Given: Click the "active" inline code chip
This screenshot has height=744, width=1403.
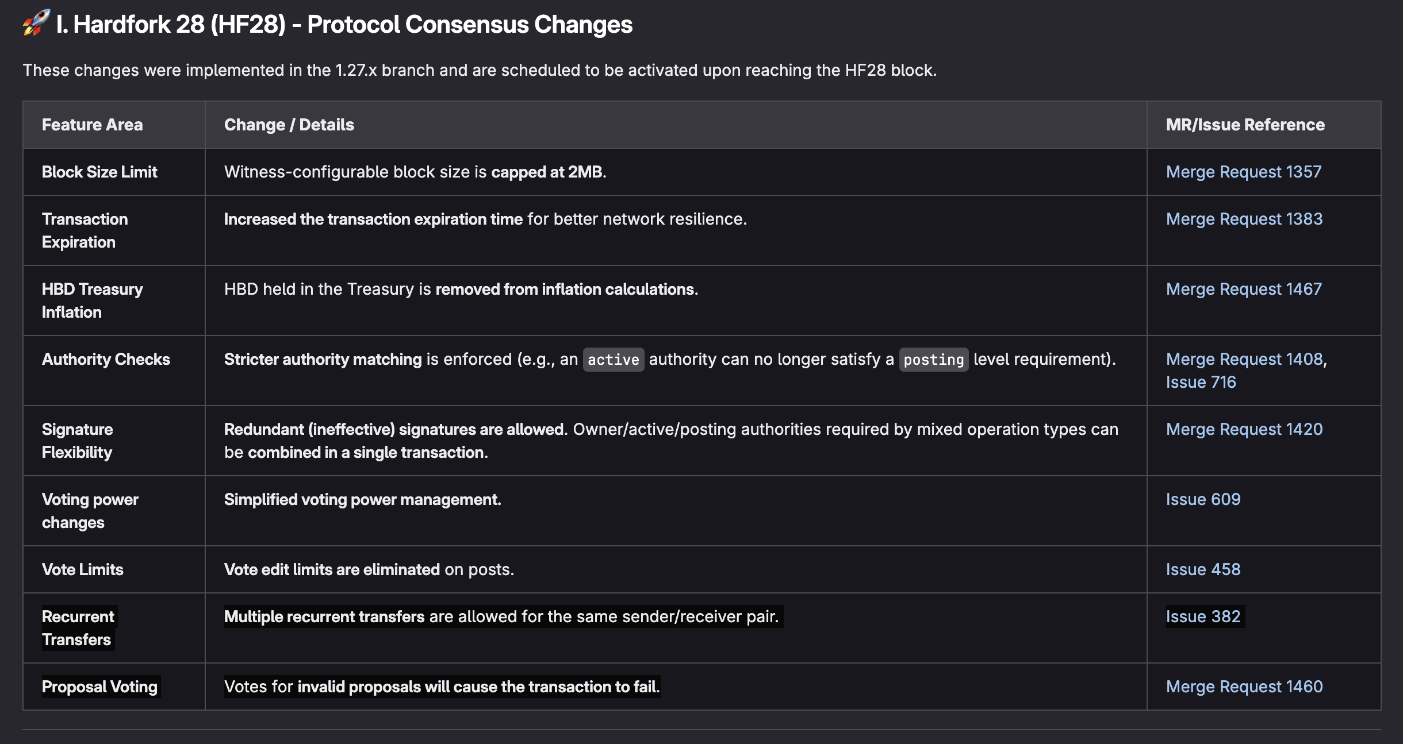Looking at the screenshot, I should (613, 360).
